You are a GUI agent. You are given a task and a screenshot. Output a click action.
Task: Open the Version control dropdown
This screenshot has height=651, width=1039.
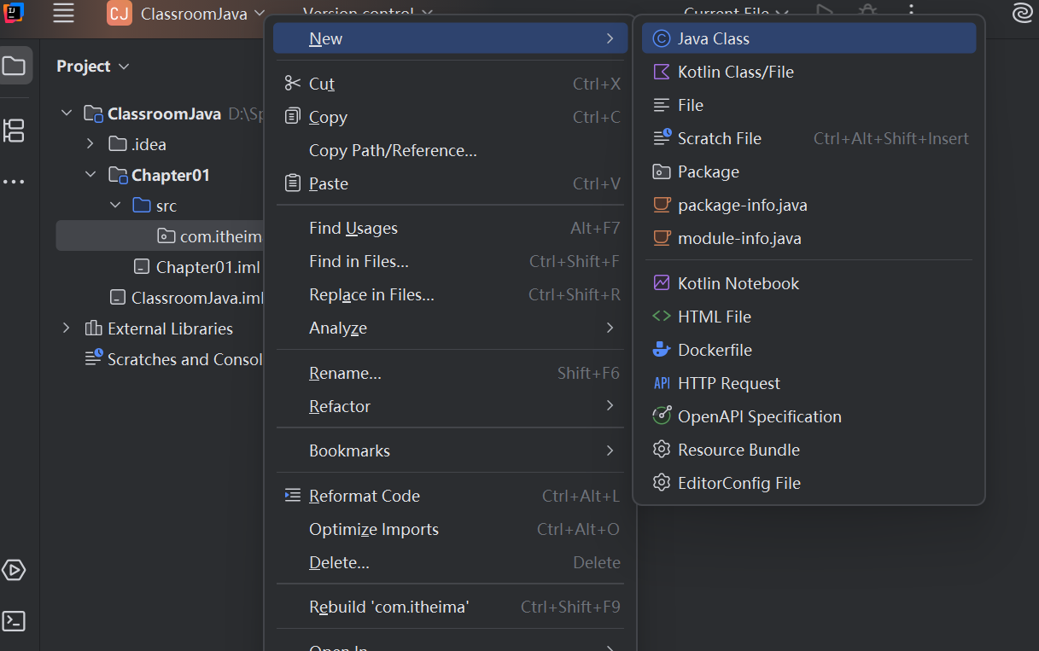368,13
